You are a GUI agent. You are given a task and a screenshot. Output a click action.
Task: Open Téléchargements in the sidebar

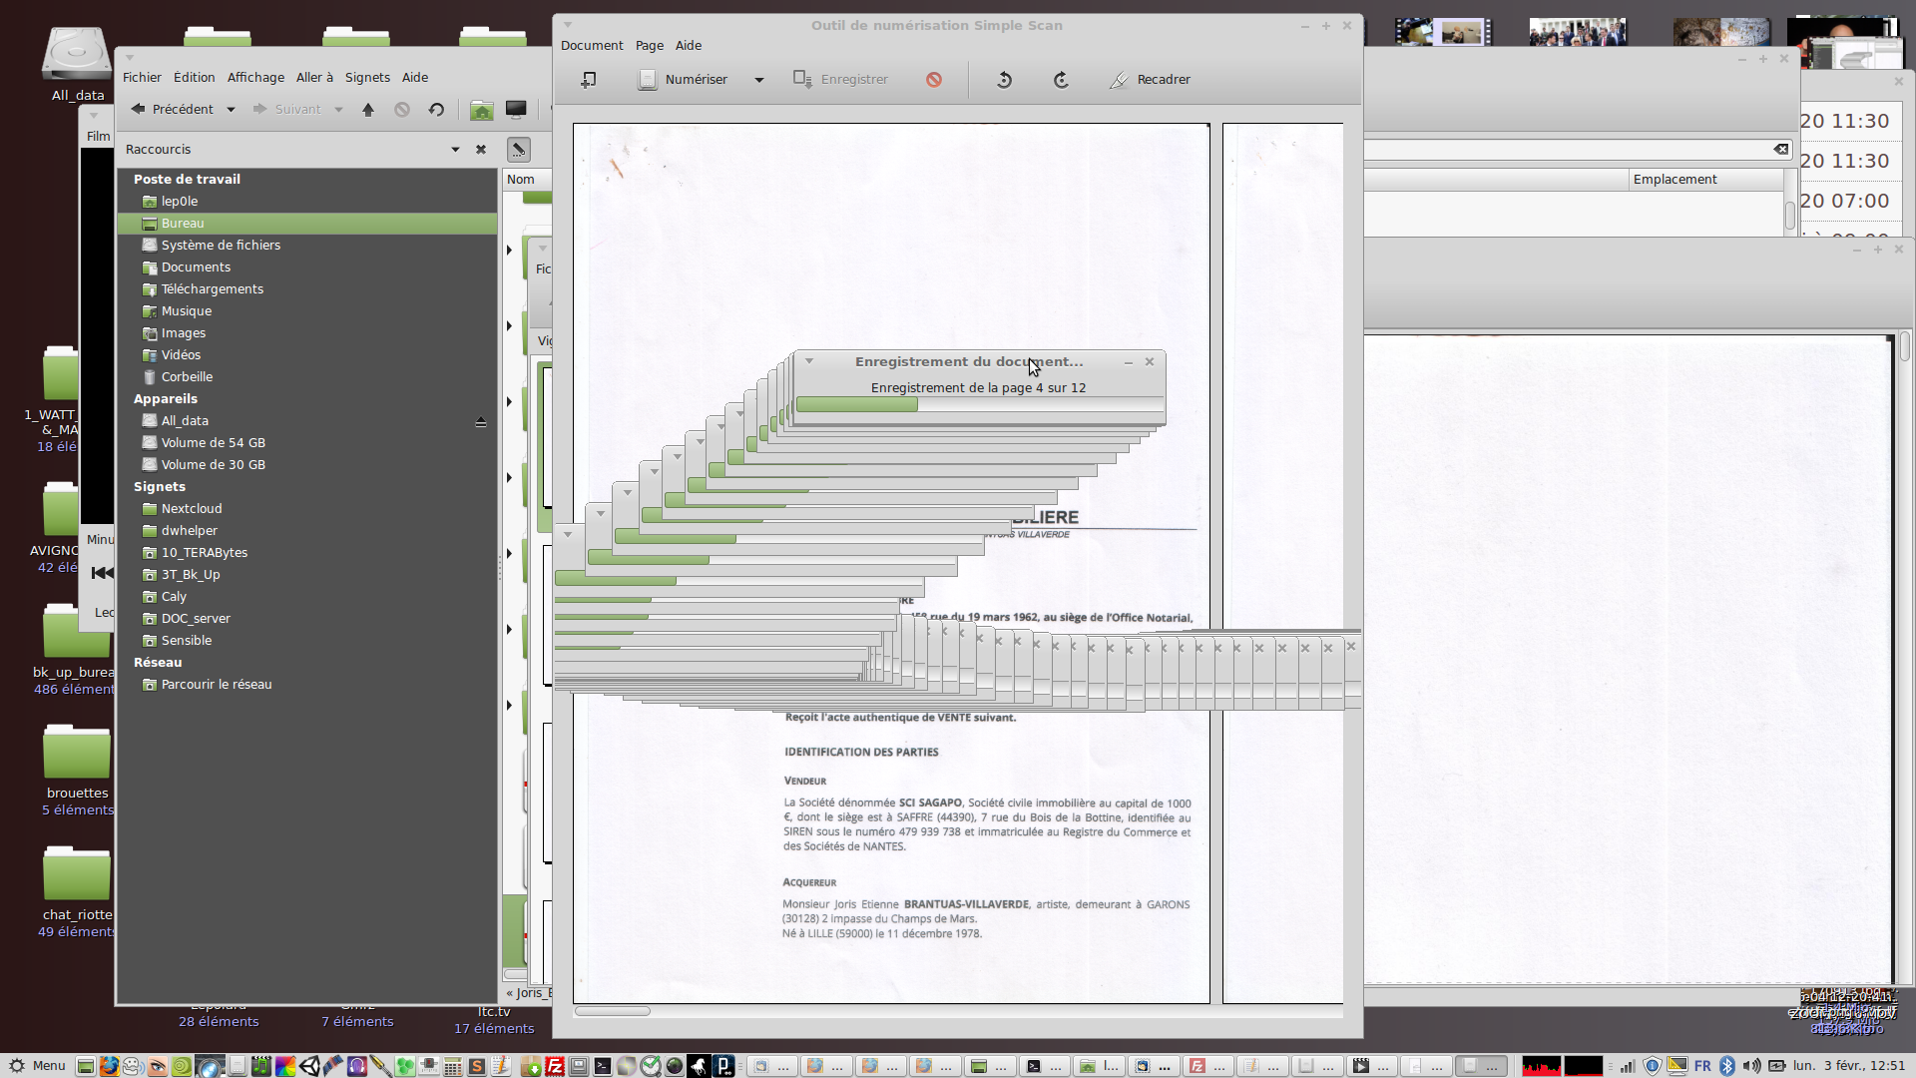pyautogui.click(x=212, y=289)
